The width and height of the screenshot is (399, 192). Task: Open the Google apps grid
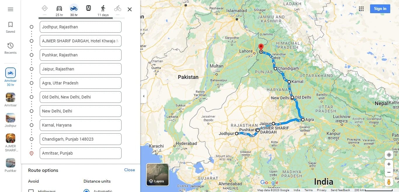(x=361, y=9)
